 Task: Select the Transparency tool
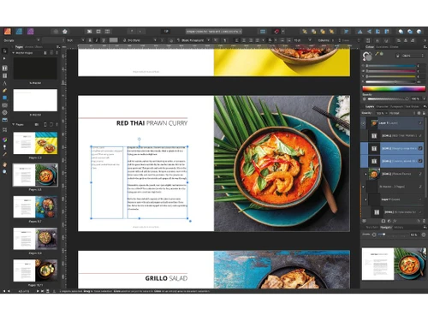click(4, 147)
